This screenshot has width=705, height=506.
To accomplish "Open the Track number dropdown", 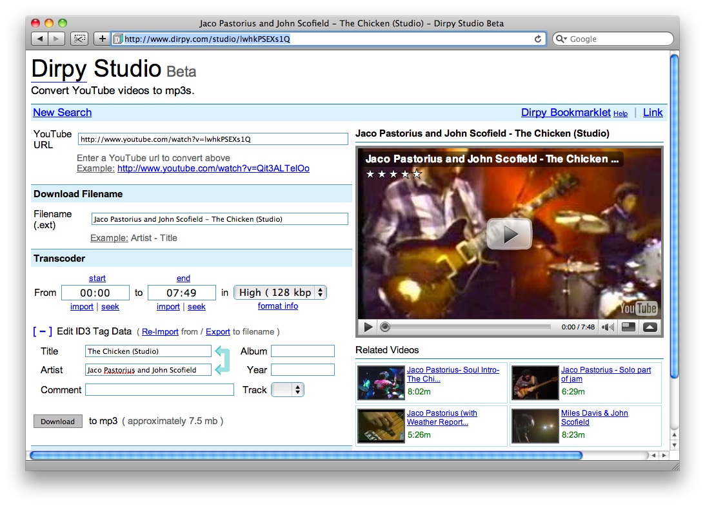I will pyautogui.click(x=288, y=389).
